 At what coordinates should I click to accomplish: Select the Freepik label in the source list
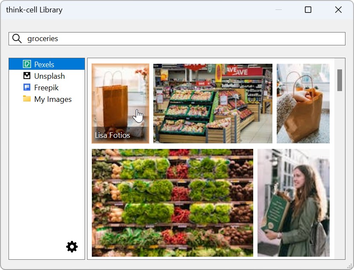tap(46, 88)
